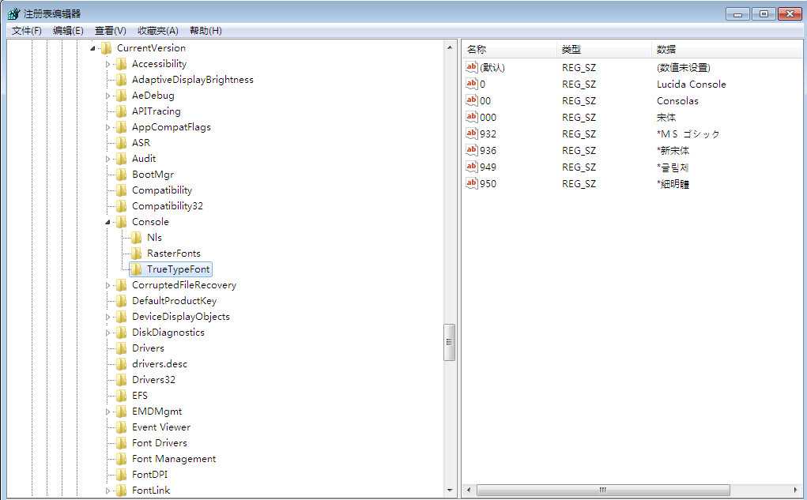
Task: Expand the DiskDiagnostics key
Action: [107, 333]
